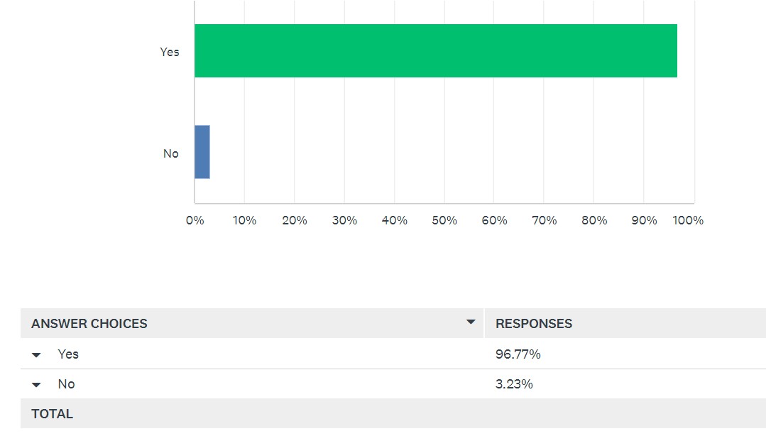Select the Answer Choices column header
Viewport: 766px width, 441px height.
(x=89, y=324)
